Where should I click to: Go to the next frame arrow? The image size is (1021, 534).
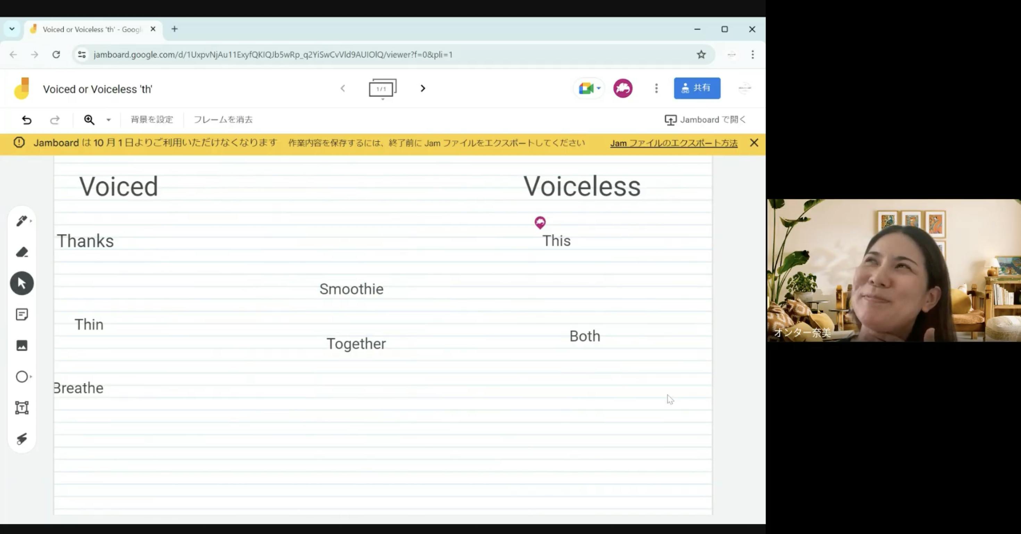coord(423,88)
